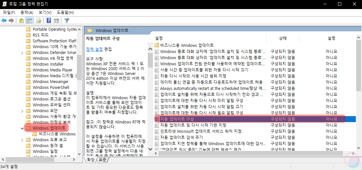Image resolution: width=362 pixels, height=170 pixels.
Task: Select Windows 로그온 옵션 in the tree
Action: tap(52, 99)
